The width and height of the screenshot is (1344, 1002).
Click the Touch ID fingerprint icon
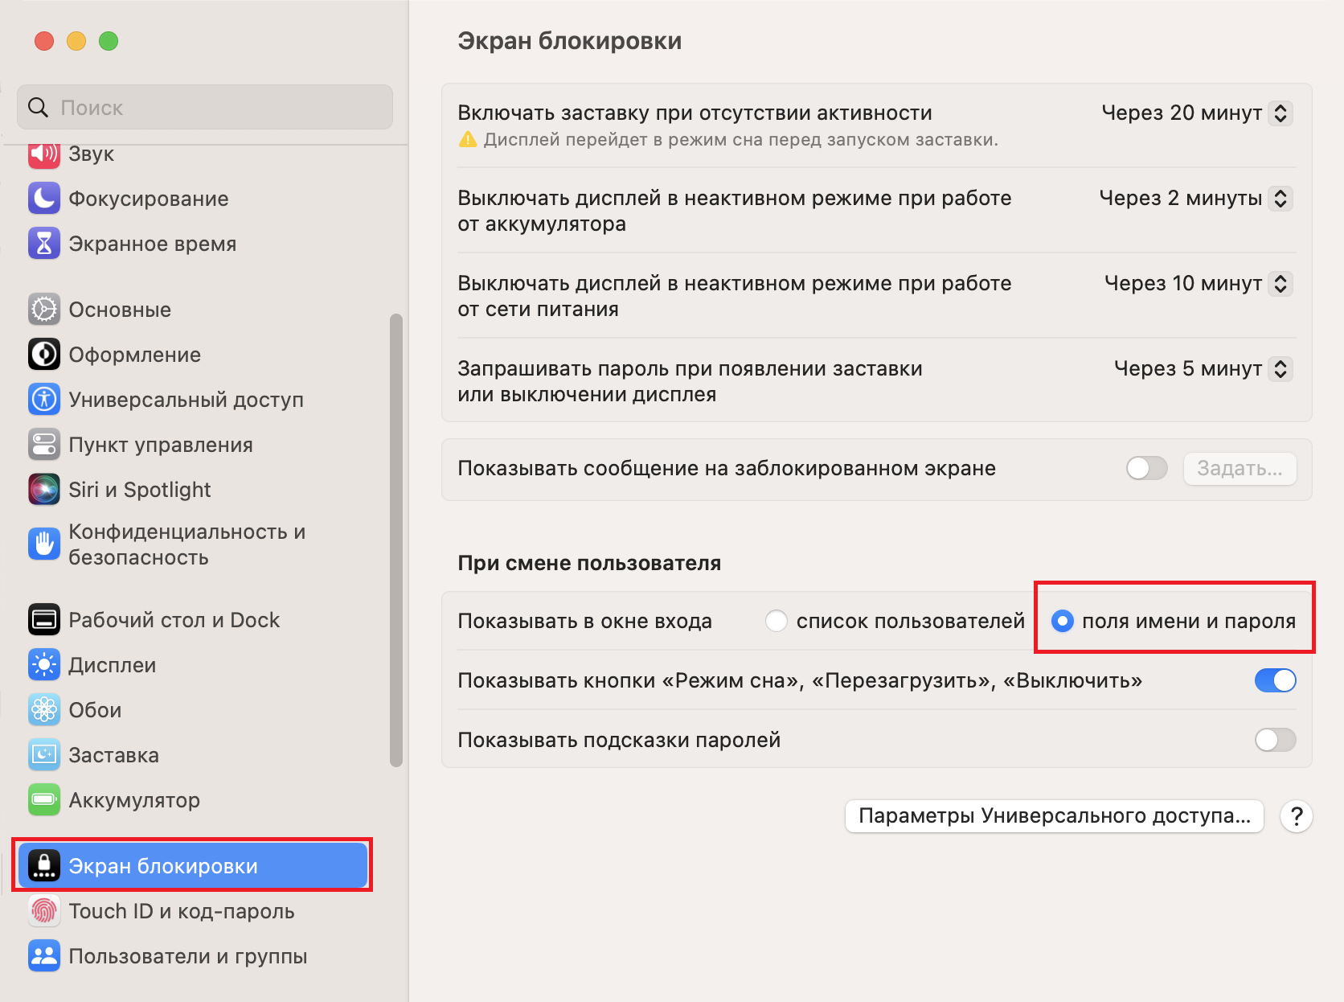[44, 910]
